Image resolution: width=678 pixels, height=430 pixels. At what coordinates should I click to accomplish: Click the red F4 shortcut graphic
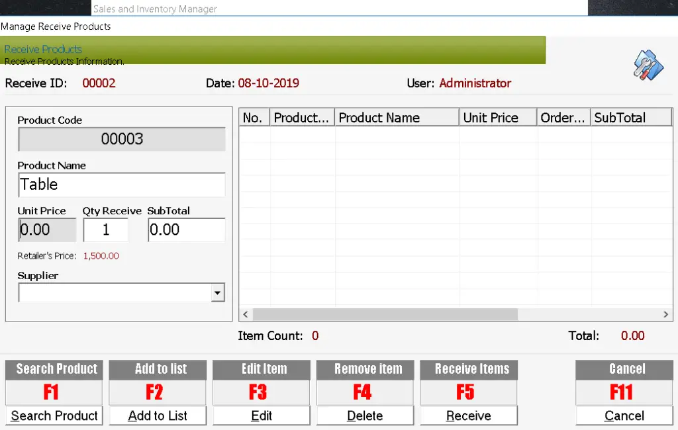362,392
